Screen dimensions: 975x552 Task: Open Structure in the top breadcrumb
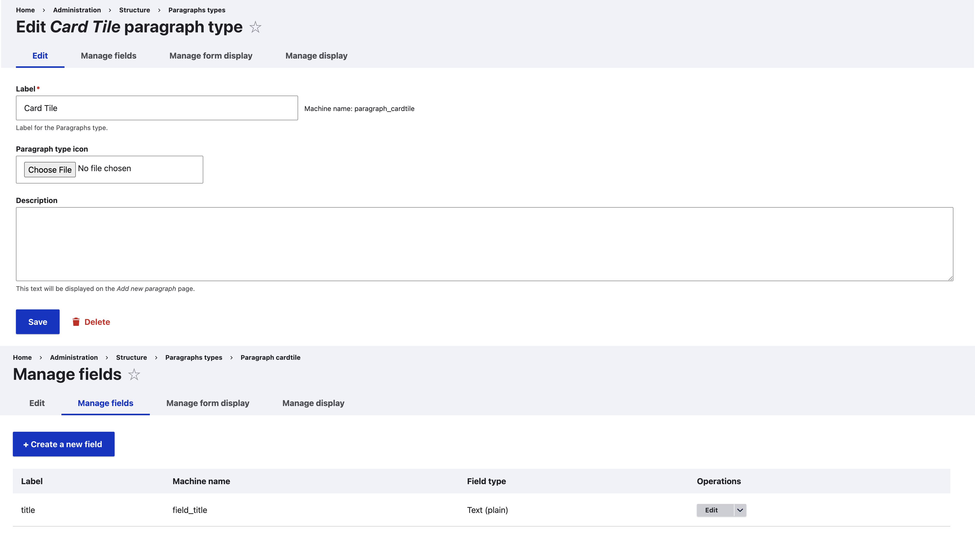pos(135,10)
